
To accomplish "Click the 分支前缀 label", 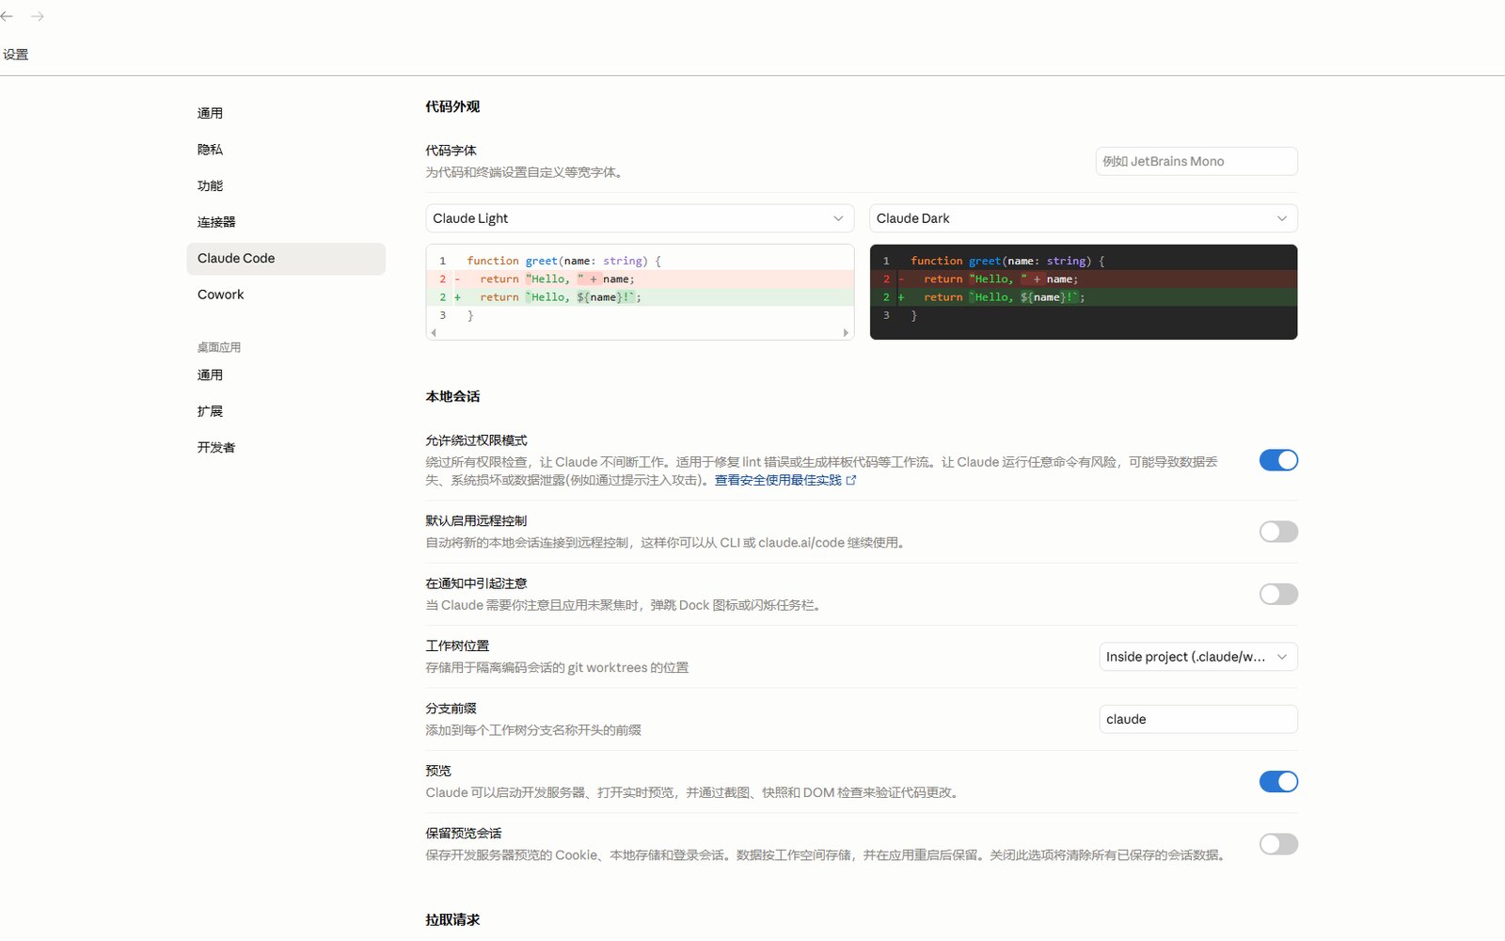I will coord(451,709).
